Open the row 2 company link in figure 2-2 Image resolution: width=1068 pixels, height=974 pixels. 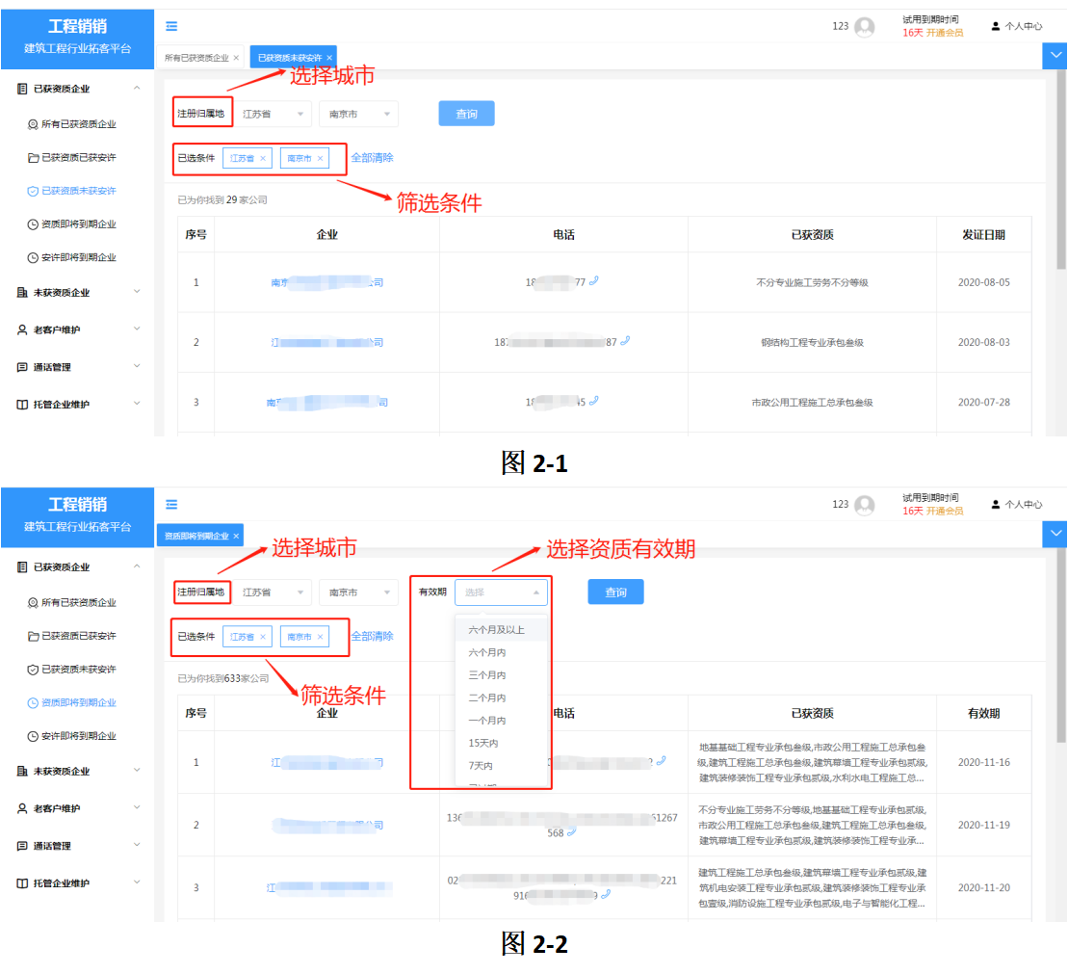326,826
